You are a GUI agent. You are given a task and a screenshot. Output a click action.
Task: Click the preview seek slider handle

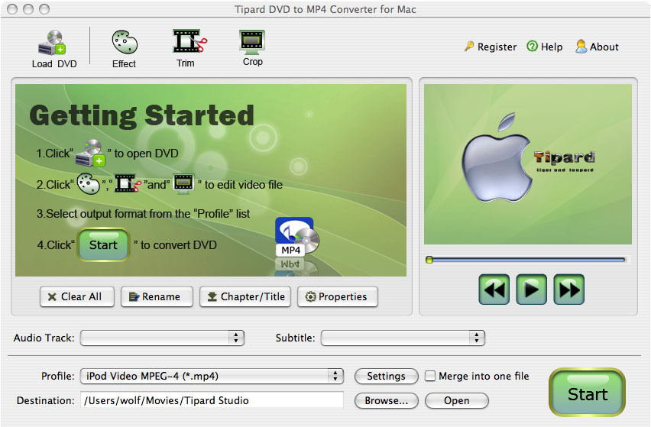coord(429,260)
